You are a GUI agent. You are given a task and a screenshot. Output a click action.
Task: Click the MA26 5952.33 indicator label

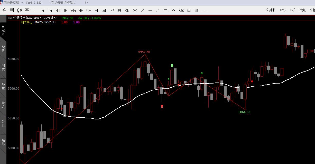45,22
